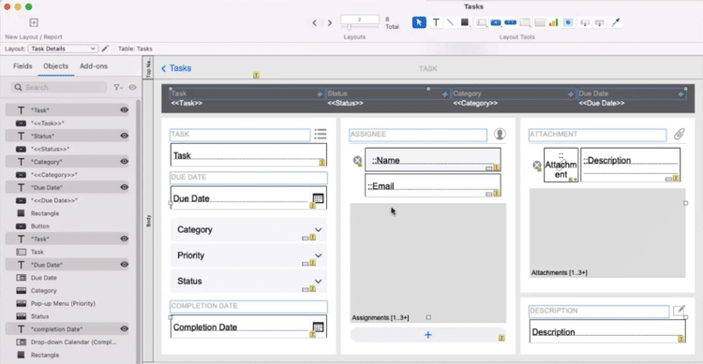Image resolution: width=703 pixels, height=364 pixels.
Task: Click the calendar icon in Completion Date field
Action: (x=318, y=327)
